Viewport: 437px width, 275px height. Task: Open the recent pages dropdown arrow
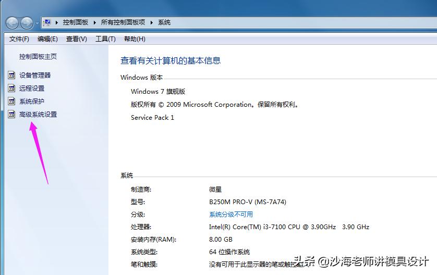tap(37, 23)
